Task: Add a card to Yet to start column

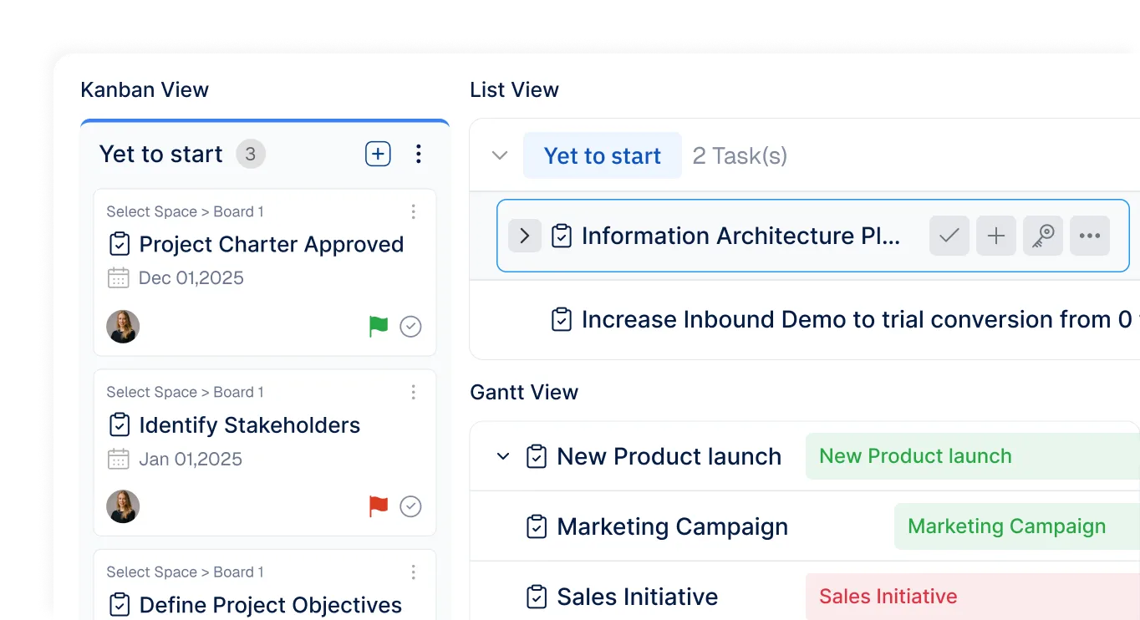Action: point(378,154)
